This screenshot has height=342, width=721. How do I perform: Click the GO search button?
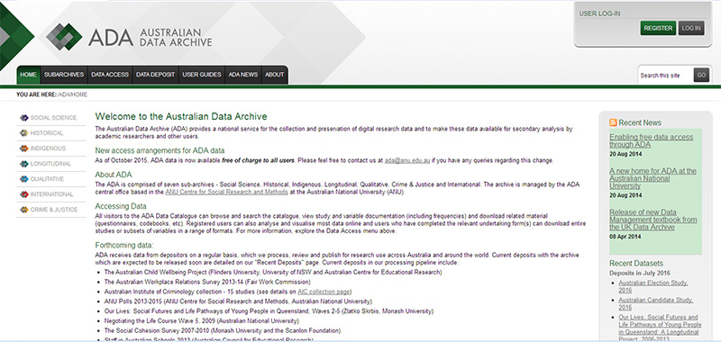(x=701, y=76)
